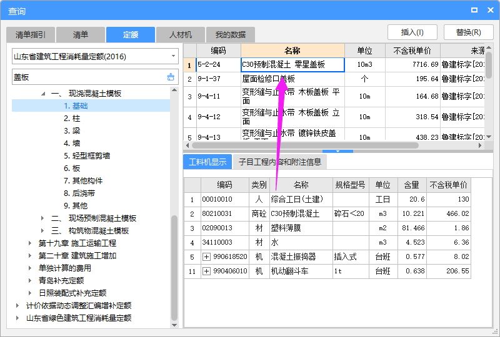Expand machine row 990618520 plus box
500x337 pixels.
(207, 256)
